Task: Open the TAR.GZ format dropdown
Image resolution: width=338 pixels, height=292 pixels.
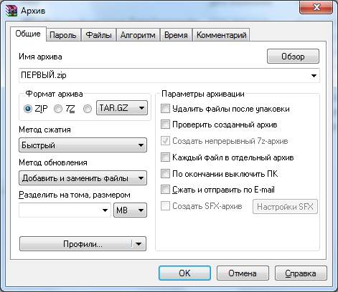Action: [x=122, y=108]
